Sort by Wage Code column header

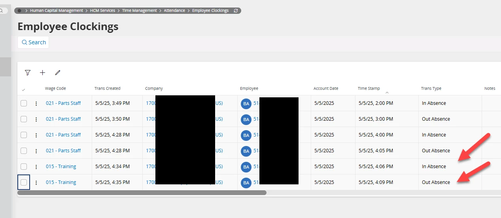[x=55, y=88]
